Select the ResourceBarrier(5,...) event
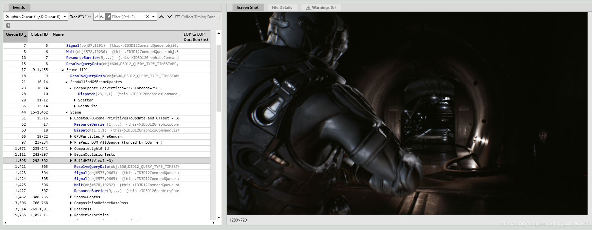This screenshot has width=592, height=230. pyautogui.click(x=107, y=58)
